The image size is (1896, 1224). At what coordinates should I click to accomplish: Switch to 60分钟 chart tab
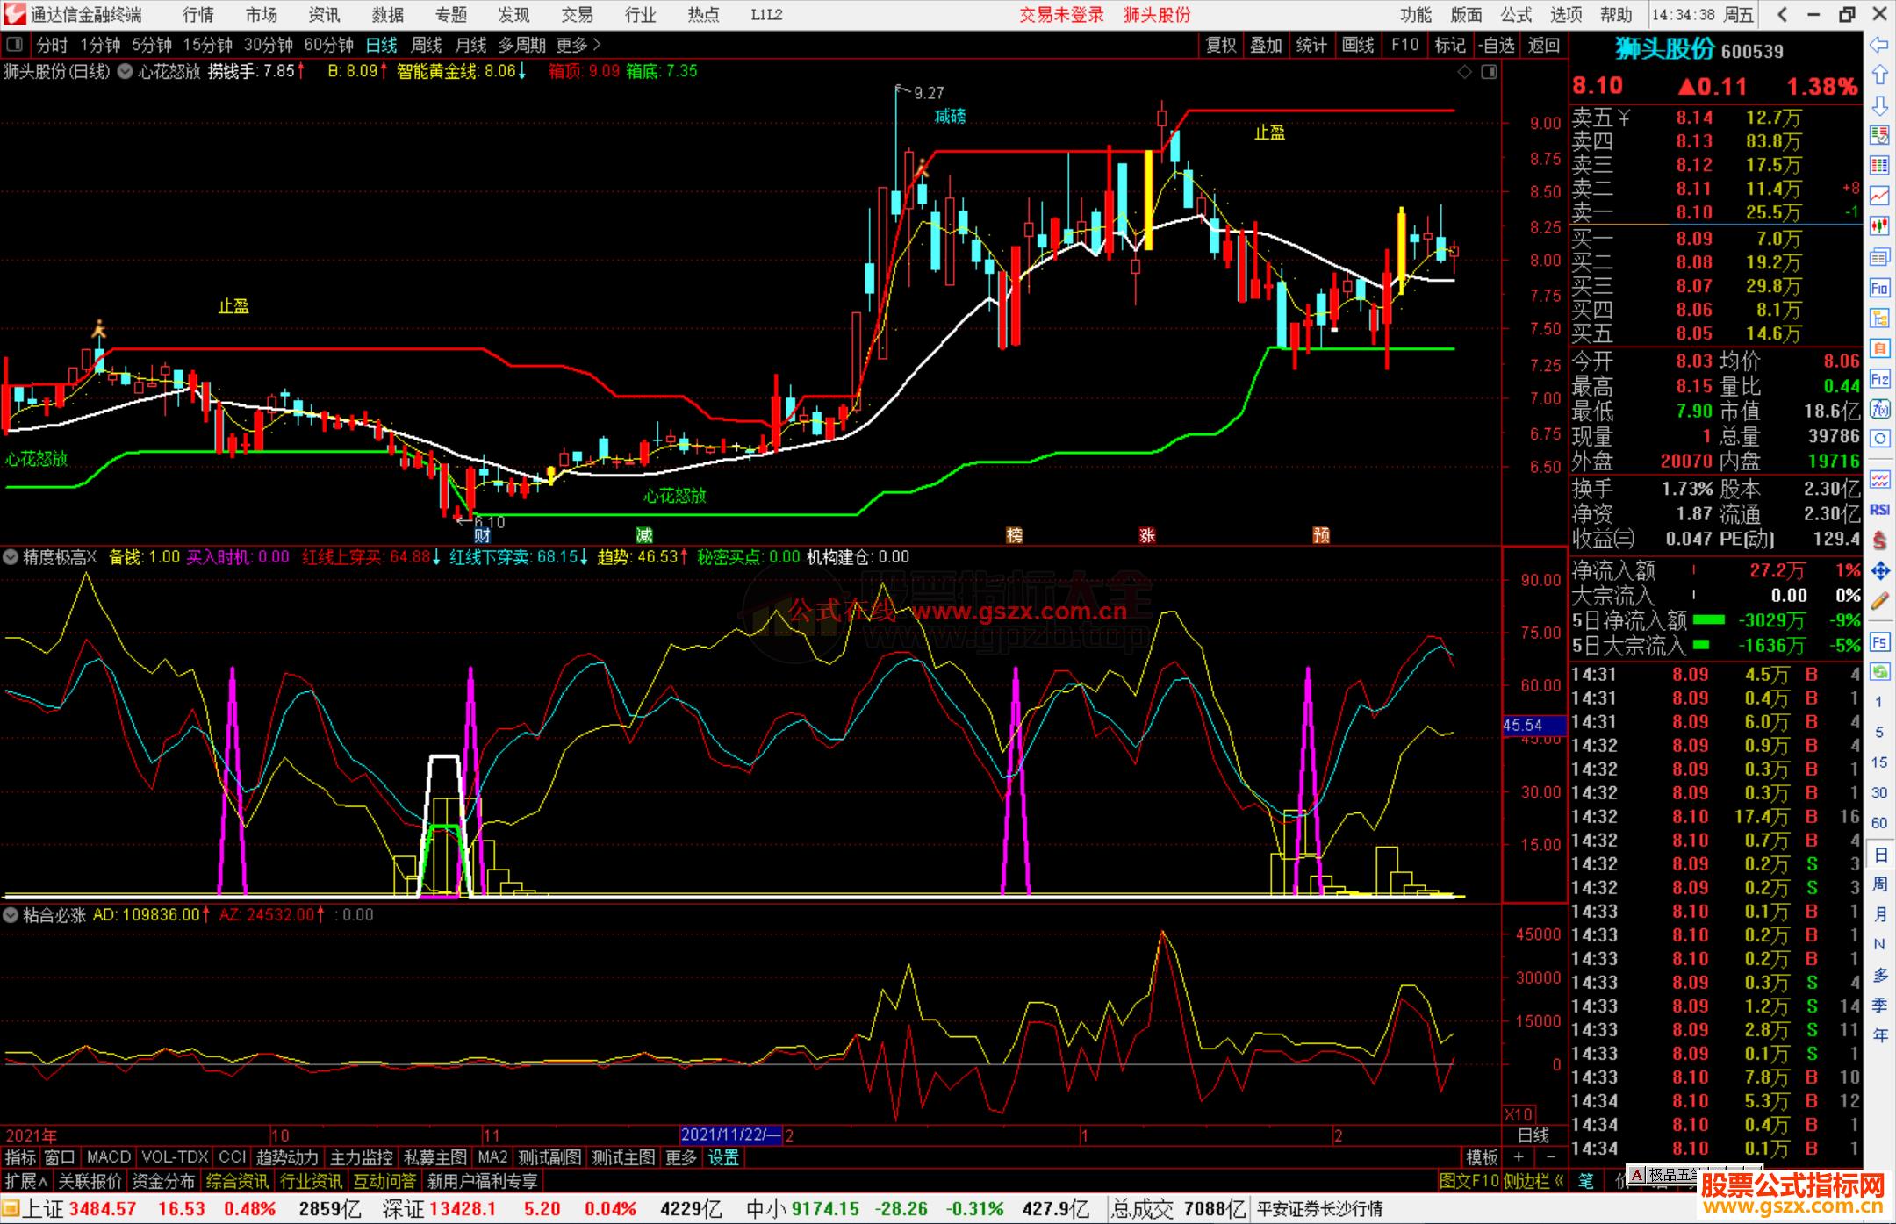(329, 45)
